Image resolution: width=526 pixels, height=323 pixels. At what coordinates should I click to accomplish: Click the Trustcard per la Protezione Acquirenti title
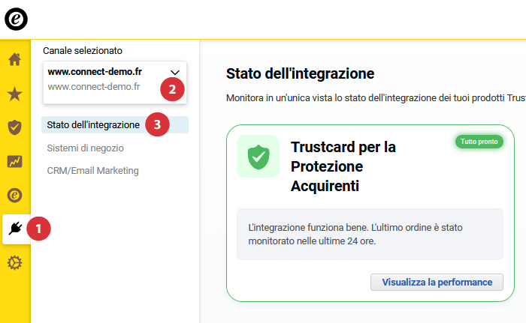[343, 166]
